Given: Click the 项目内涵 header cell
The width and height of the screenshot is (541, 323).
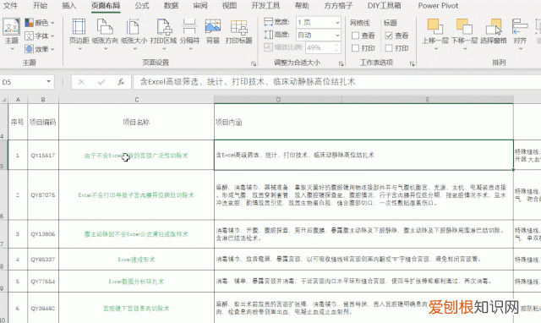Looking at the screenshot, I should (x=364, y=122).
